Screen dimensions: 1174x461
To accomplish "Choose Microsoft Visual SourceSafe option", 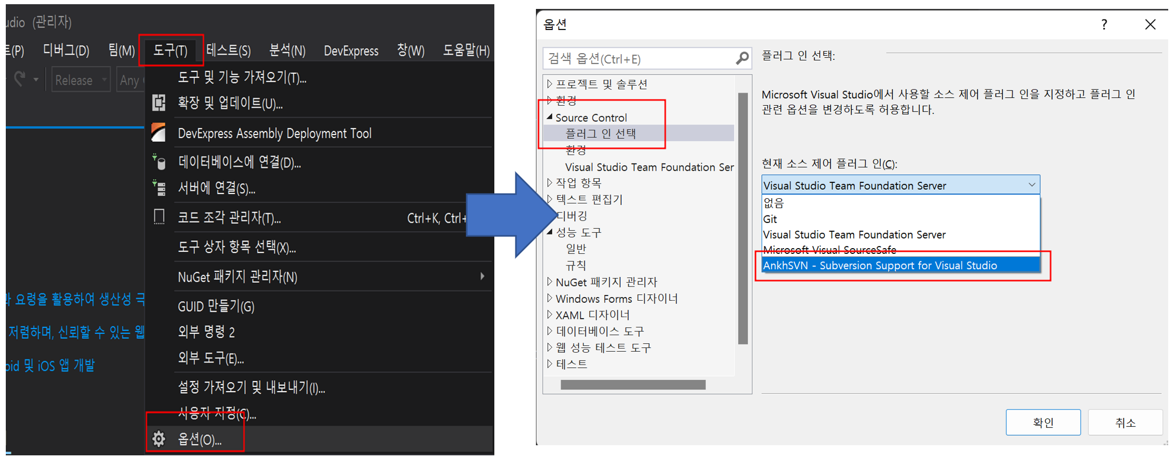I will pos(901,250).
